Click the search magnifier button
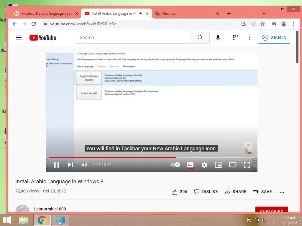 (200, 37)
